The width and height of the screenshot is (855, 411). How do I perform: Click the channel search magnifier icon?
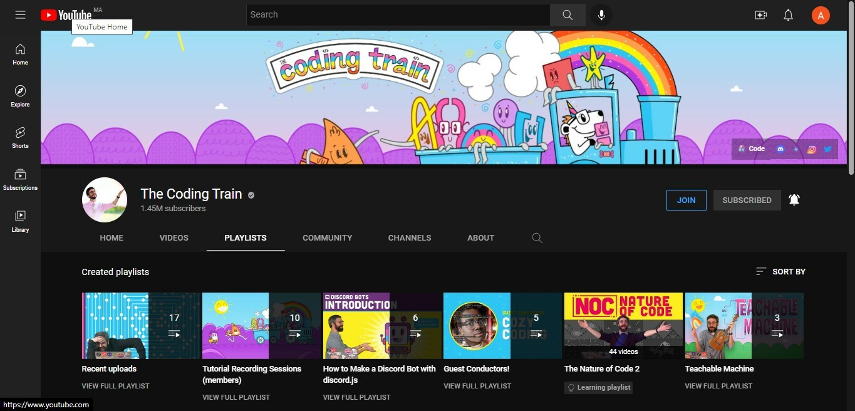point(537,238)
